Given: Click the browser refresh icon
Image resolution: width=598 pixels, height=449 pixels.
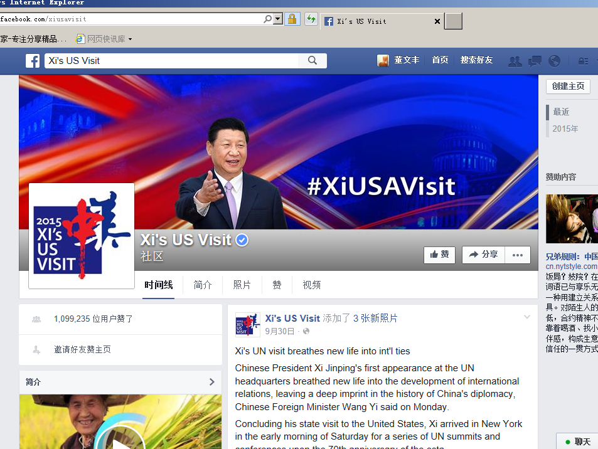Looking at the screenshot, I should click(x=311, y=19).
